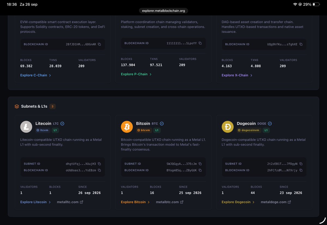This screenshot has width=327, height=225.
Task: Tap the 18:36 clock in status bar
Action: 12,5
